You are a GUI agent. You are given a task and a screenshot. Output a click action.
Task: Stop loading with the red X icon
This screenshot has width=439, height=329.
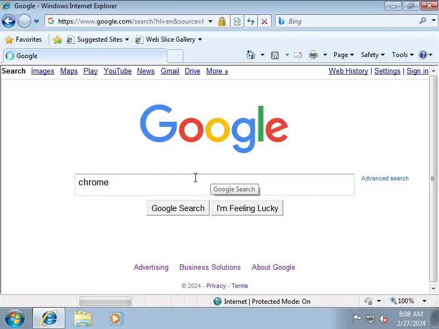(264, 21)
